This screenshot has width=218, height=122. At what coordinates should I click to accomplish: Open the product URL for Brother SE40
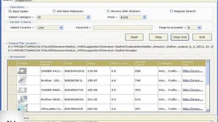[x=193, y=99]
